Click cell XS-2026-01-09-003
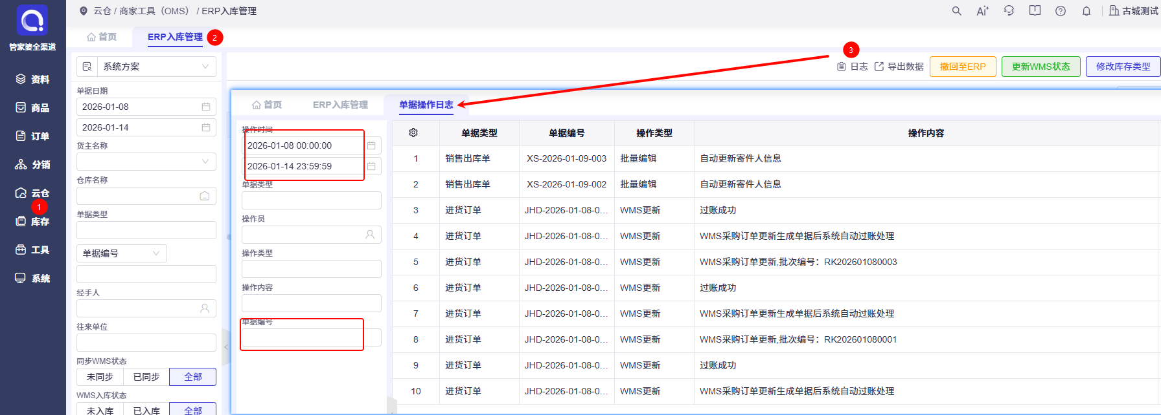This screenshot has width=1161, height=415. 567,158
